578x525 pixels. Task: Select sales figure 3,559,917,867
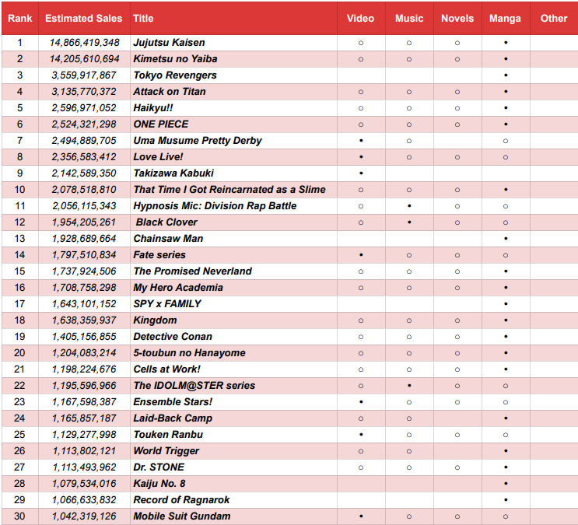click(x=84, y=75)
